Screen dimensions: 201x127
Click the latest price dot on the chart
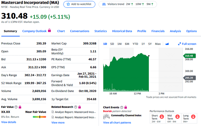149,56
